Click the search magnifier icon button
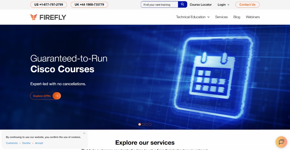The height and width of the screenshot is (150, 290). click(x=182, y=5)
